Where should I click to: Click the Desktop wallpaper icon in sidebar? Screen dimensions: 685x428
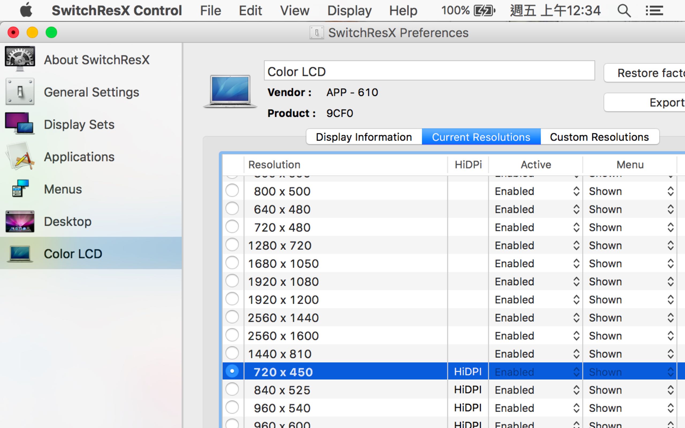[x=20, y=221]
